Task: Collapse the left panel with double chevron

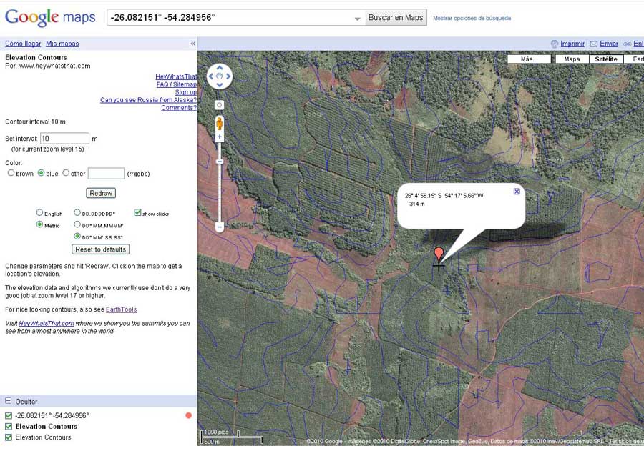Action: pos(192,44)
